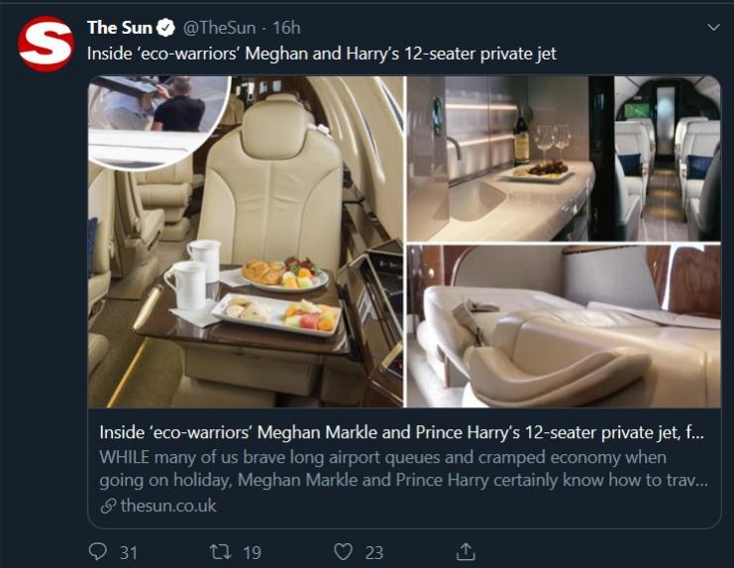Click the reply speech bubble icon

98,551
